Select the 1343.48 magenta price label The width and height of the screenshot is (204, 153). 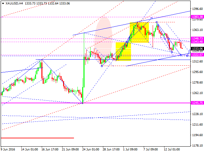point(197,42)
